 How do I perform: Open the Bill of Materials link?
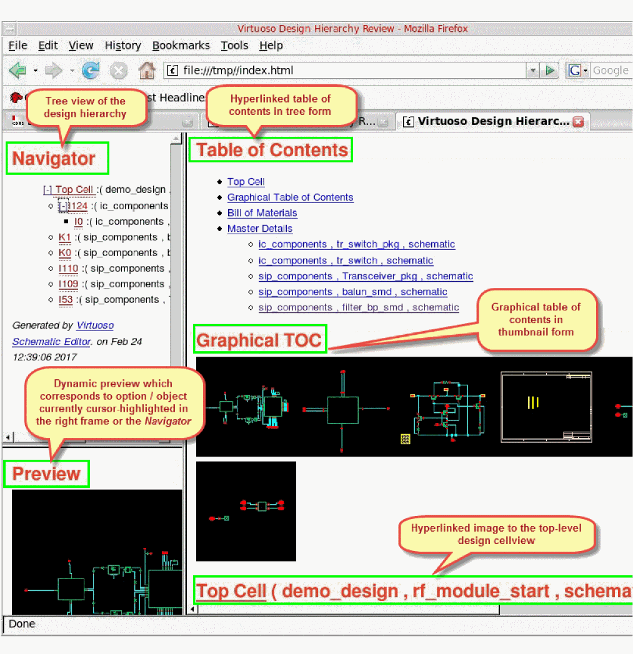click(262, 213)
